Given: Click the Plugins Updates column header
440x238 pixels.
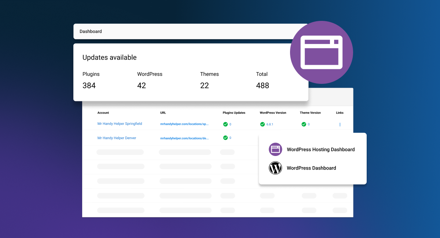Looking at the screenshot, I should pyautogui.click(x=234, y=113).
